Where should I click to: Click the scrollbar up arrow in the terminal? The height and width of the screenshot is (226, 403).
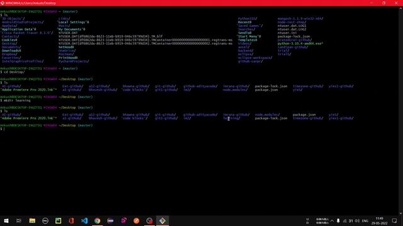tap(400, 8)
